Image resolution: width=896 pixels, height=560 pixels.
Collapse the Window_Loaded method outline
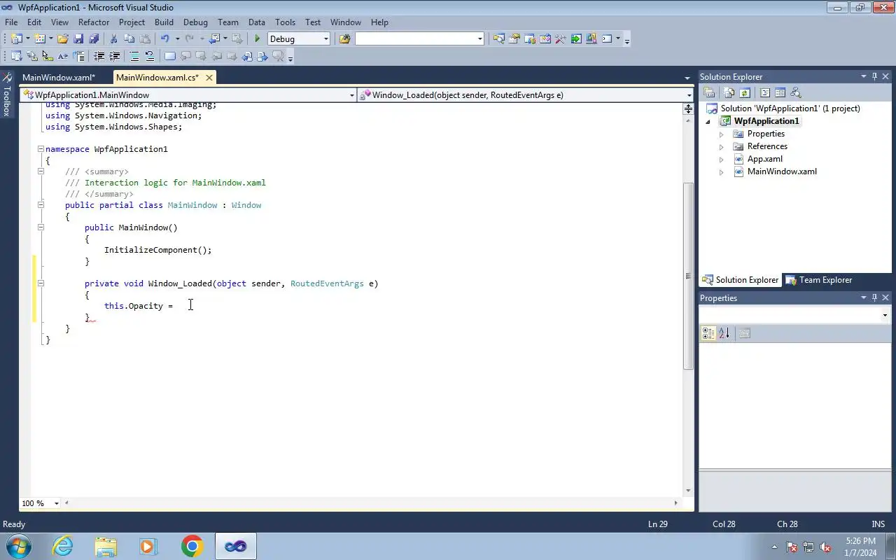(41, 283)
